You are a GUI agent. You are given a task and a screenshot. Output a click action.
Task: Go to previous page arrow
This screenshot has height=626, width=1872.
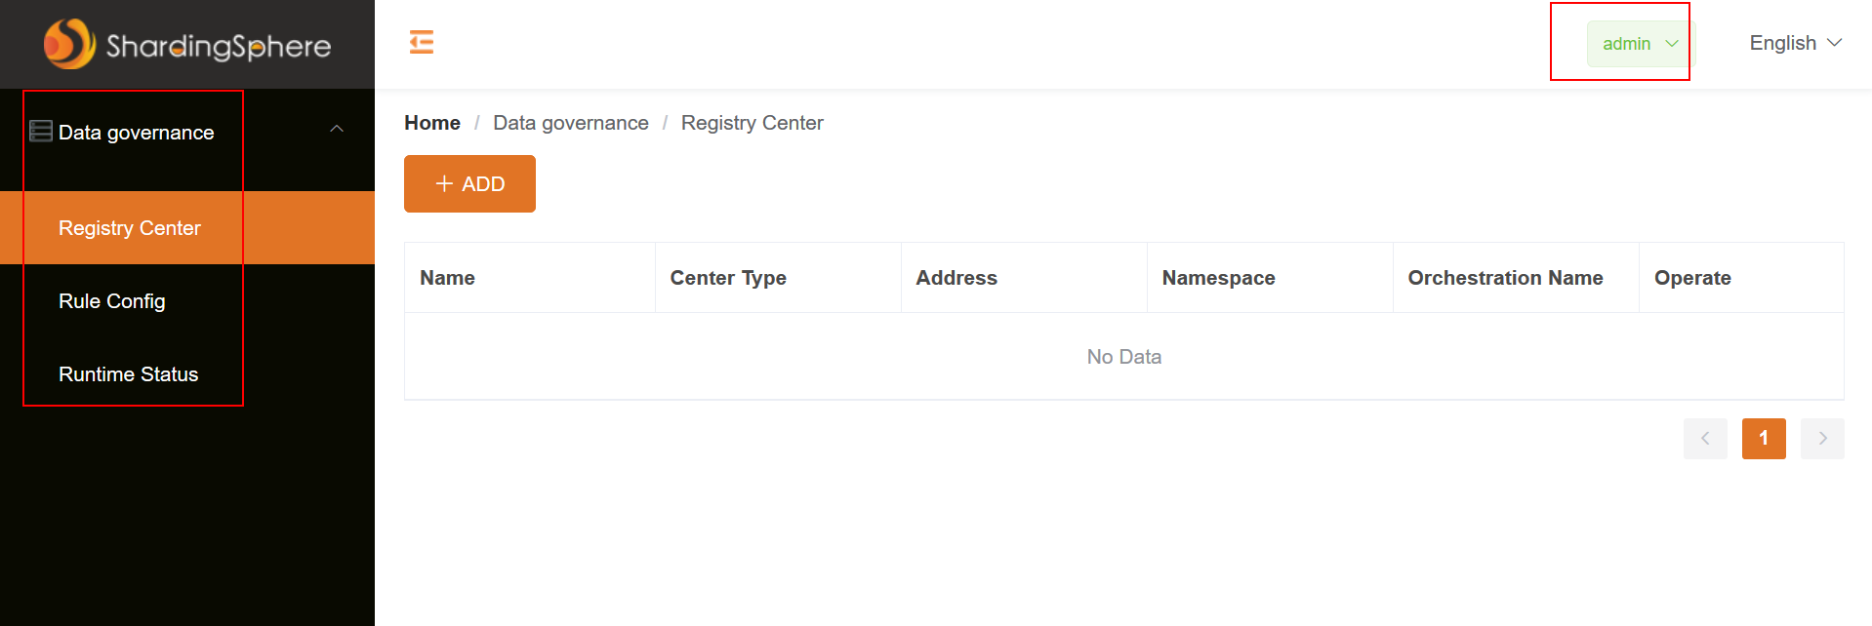(1704, 438)
